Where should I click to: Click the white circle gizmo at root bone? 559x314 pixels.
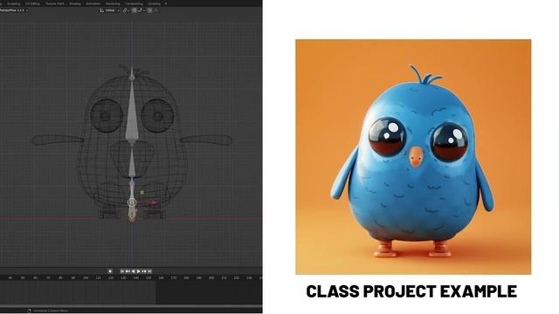click(132, 202)
